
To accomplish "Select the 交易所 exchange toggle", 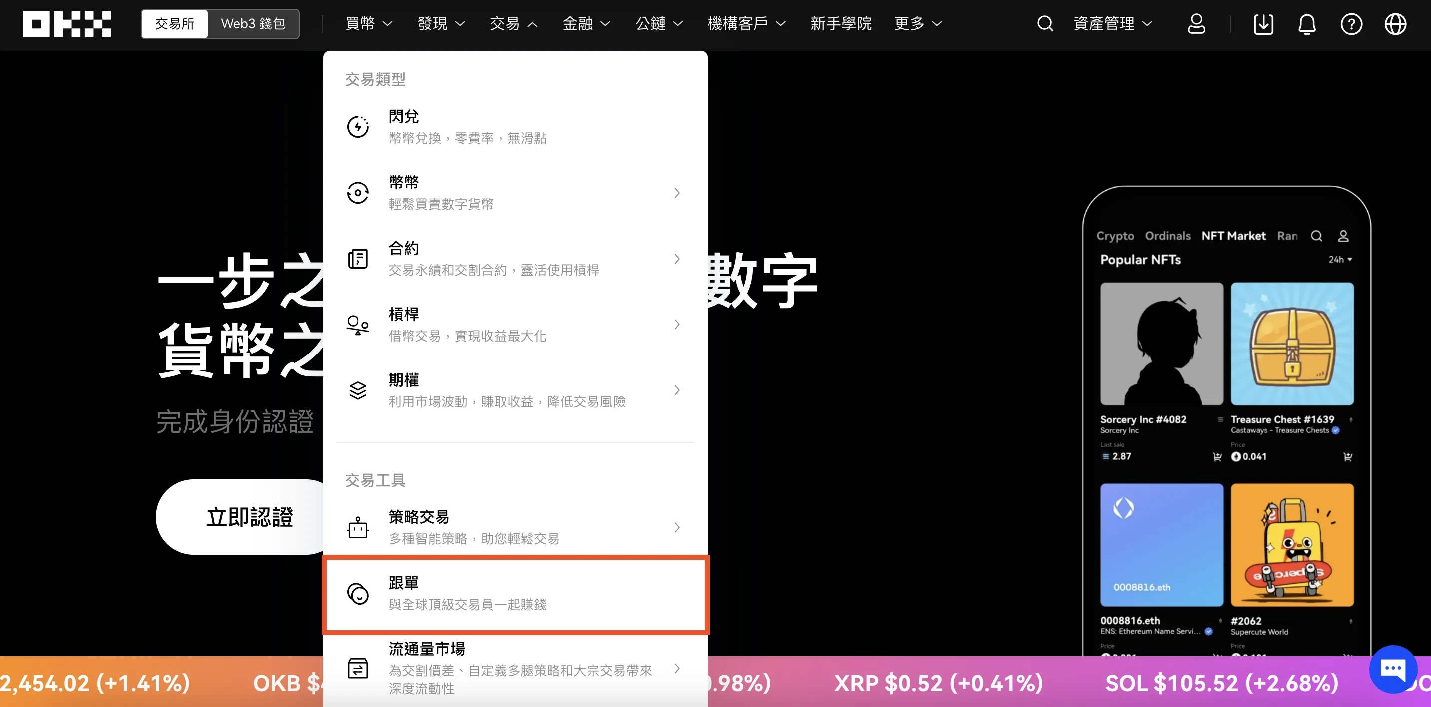I will pyautogui.click(x=174, y=24).
